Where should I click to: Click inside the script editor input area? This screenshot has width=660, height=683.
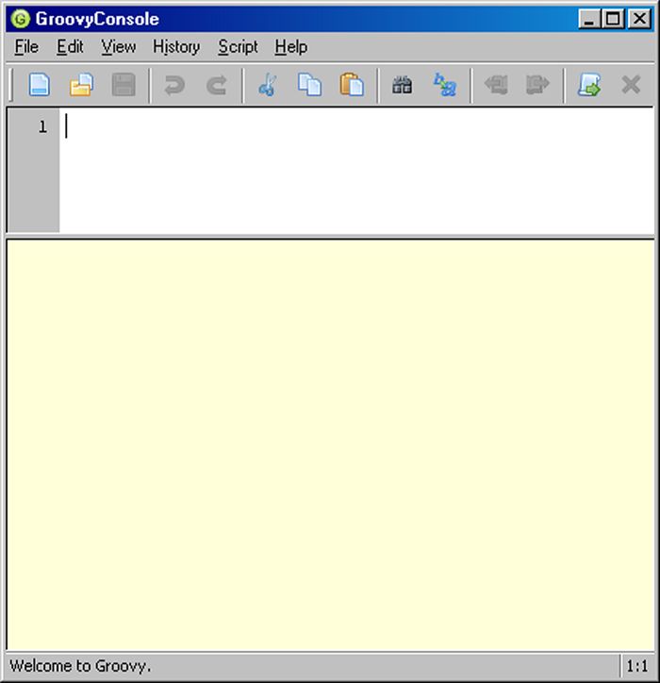tap(356, 170)
